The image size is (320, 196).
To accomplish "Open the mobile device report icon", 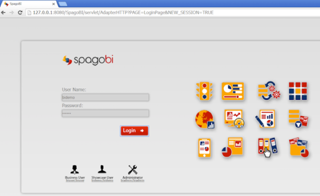I will (204, 148).
